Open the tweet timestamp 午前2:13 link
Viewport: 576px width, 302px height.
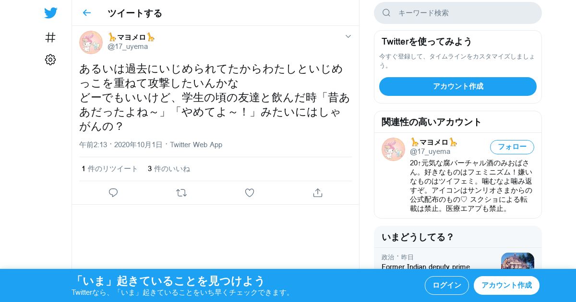click(121, 144)
